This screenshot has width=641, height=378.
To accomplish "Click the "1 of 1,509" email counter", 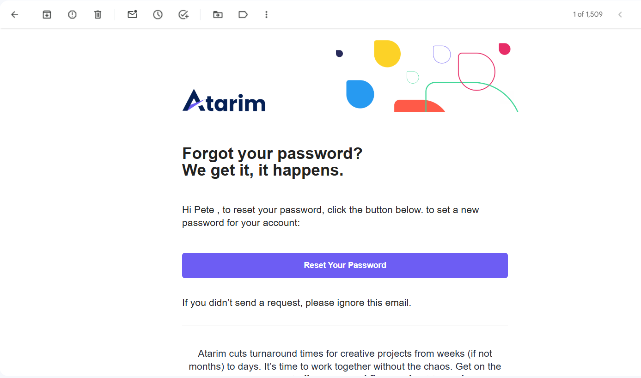I will tap(587, 14).
